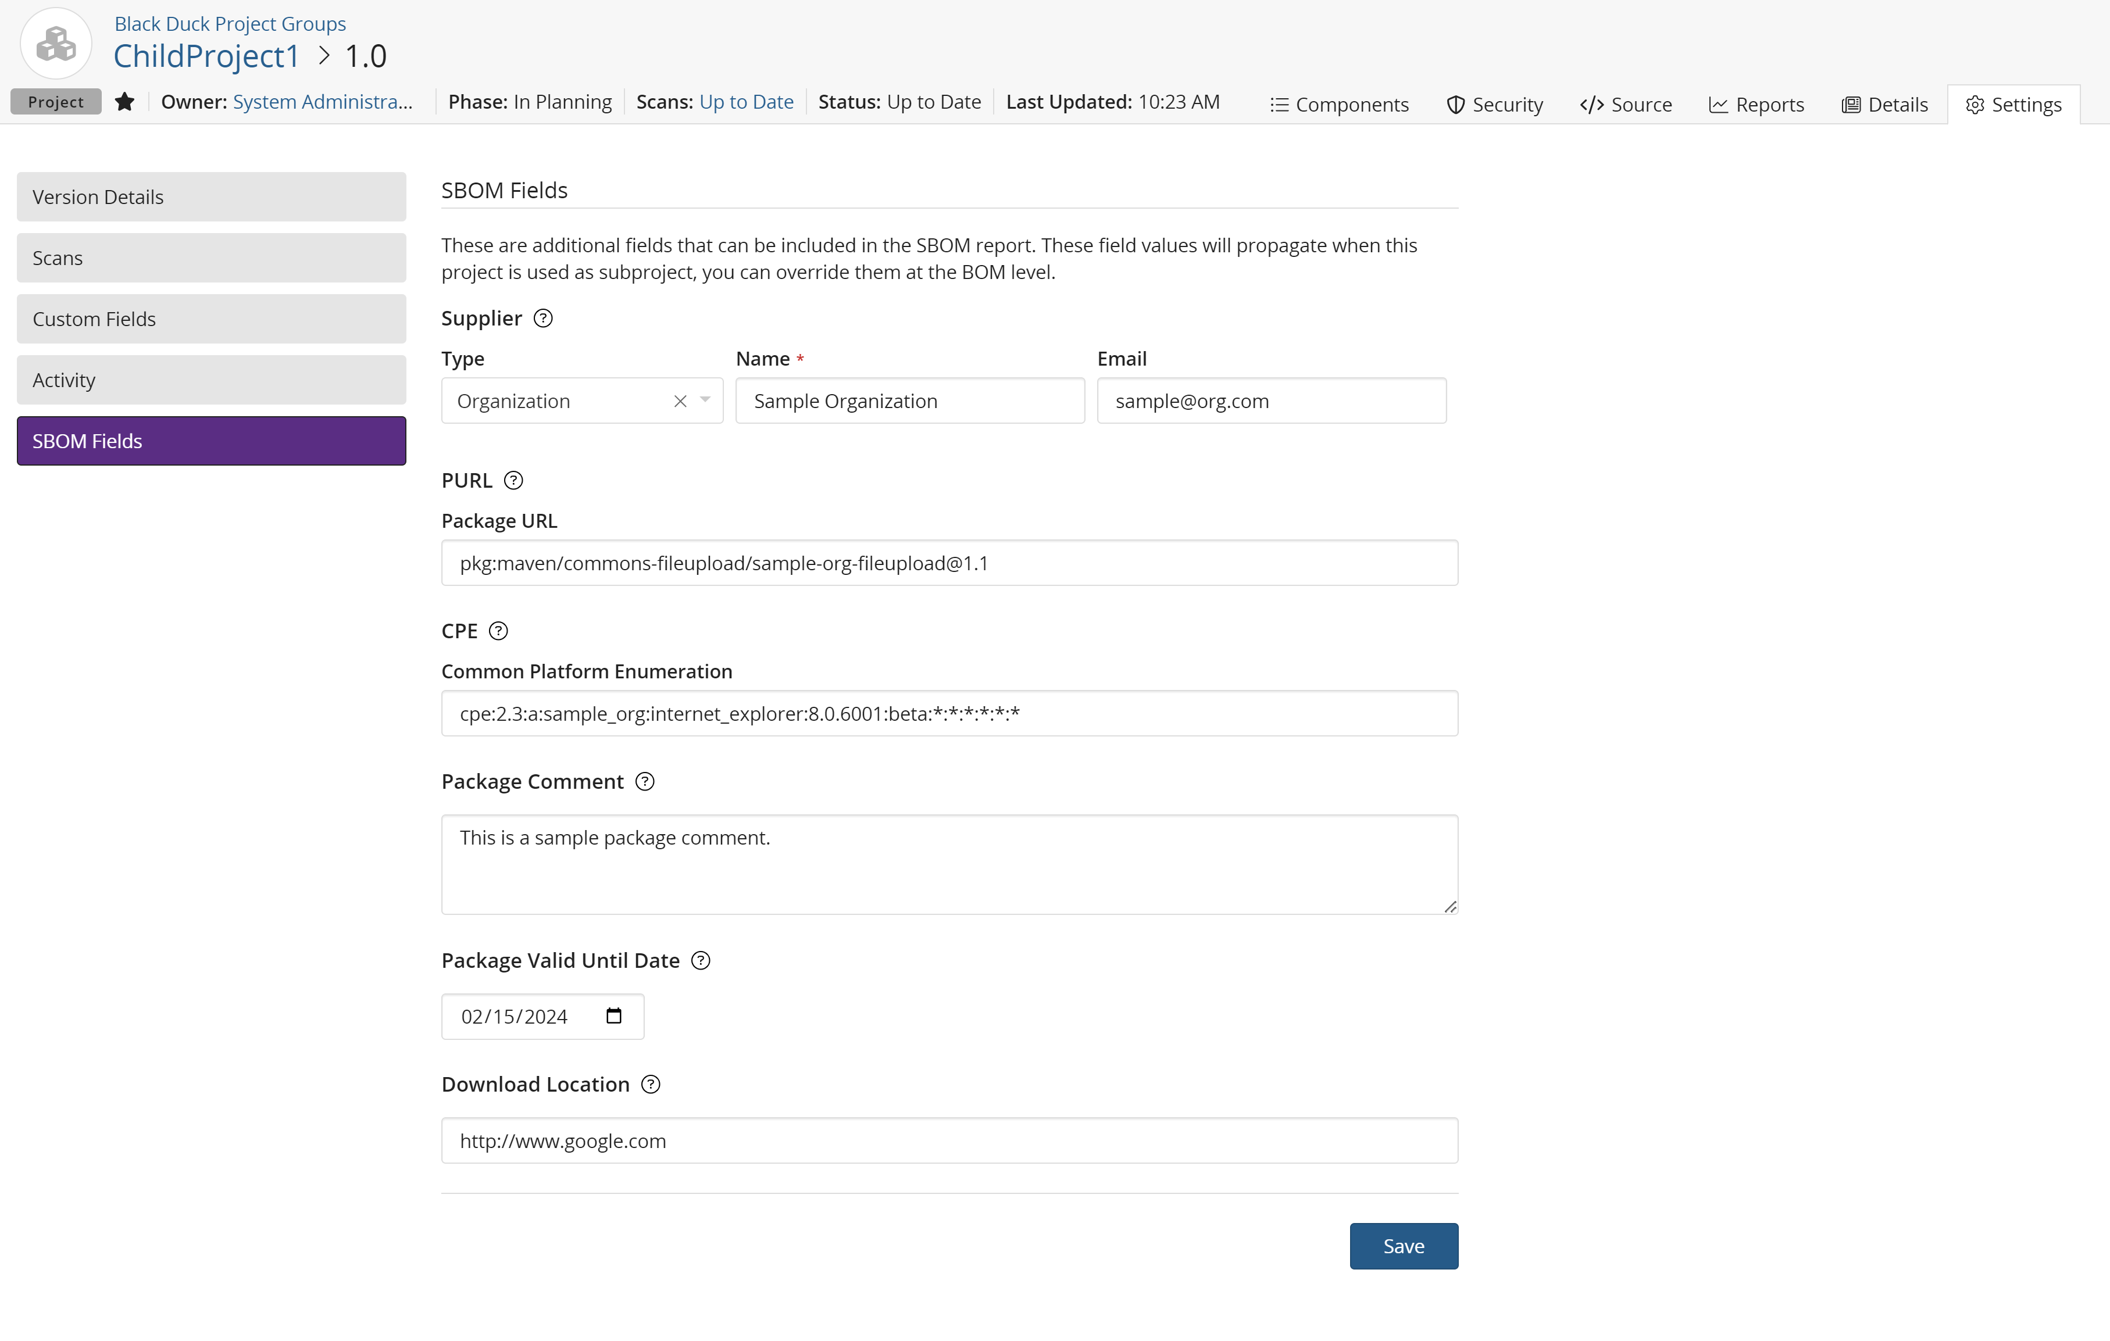This screenshot has width=2110, height=1341.
Task: Open Custom Fields settings section
Action: 211,319
